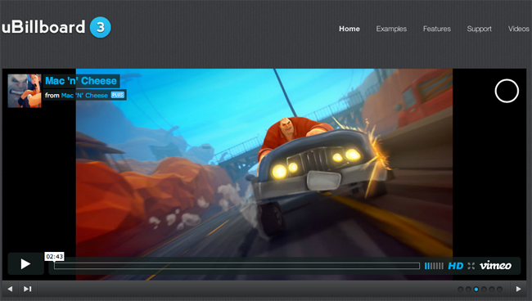Click the Mac 'n' Cheese video title
Image resolution: width=532 pixels, height=301 pixels.
pos(81,81)
